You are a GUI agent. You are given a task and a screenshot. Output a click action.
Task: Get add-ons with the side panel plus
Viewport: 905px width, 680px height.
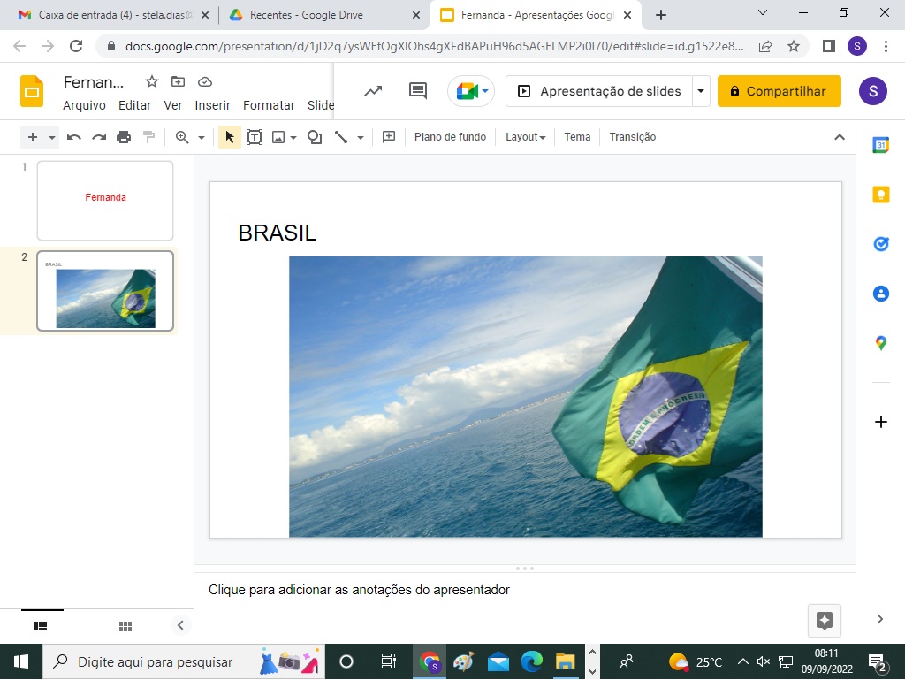click(x=881, y=422)
